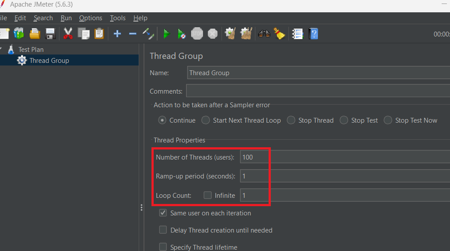
Task: Click the Number of Threads field
Action: pyautogui.click(x=345, y=157)
